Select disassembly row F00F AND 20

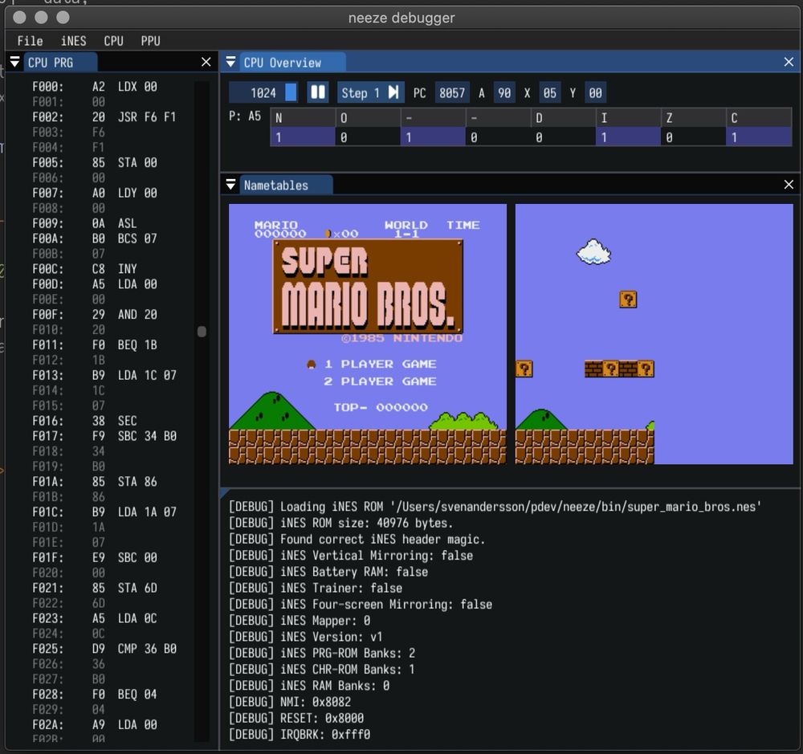tap(95, 315)
